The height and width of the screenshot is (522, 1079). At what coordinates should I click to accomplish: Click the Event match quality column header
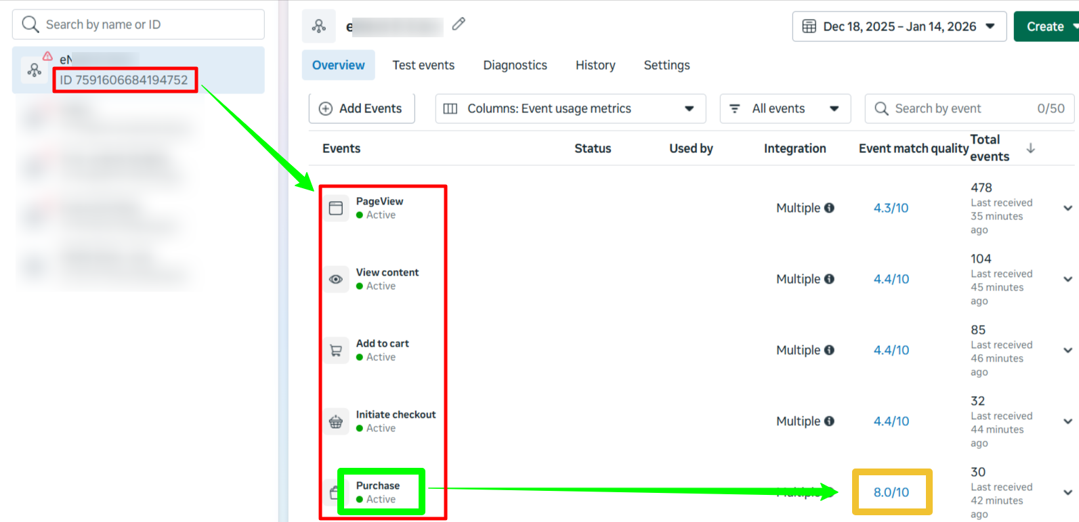pos(914,148)
